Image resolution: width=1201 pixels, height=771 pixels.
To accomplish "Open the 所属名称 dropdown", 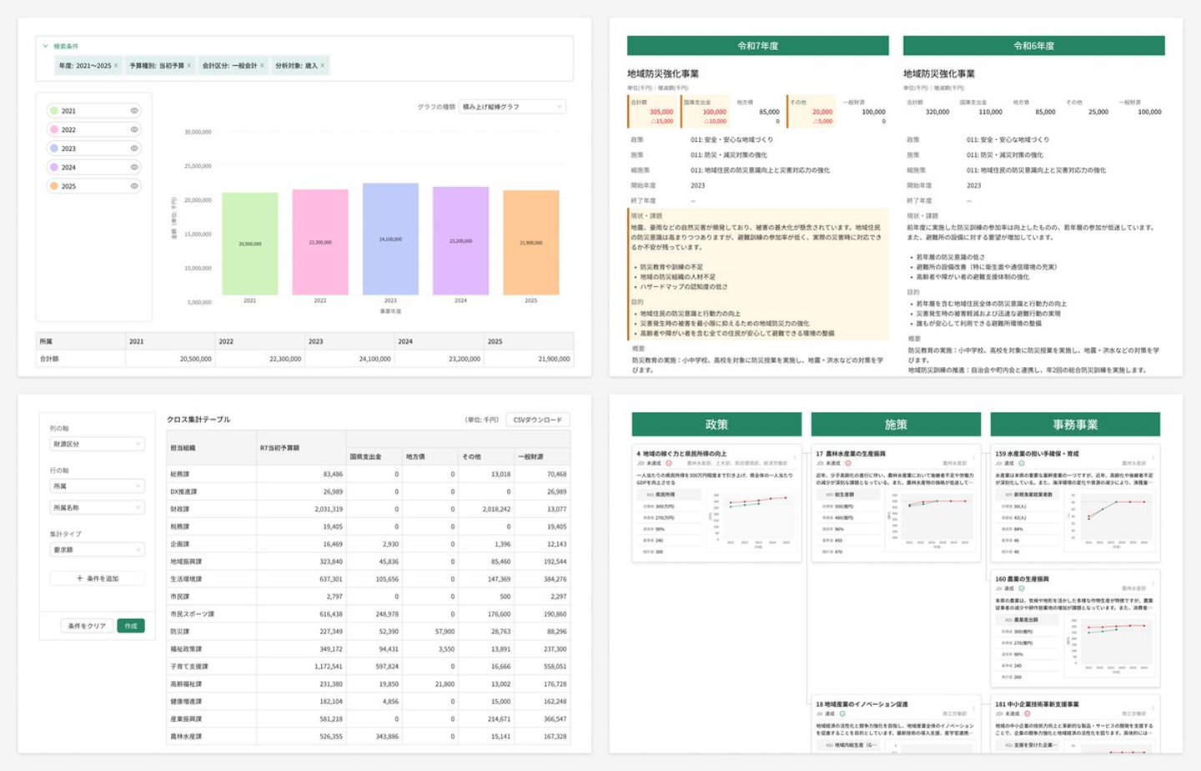I will pyautogui.click(x=97, y=507).
